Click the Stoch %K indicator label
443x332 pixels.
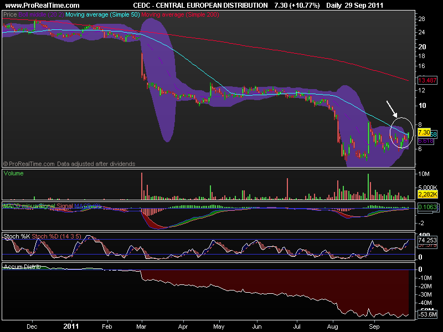[17, 236]
